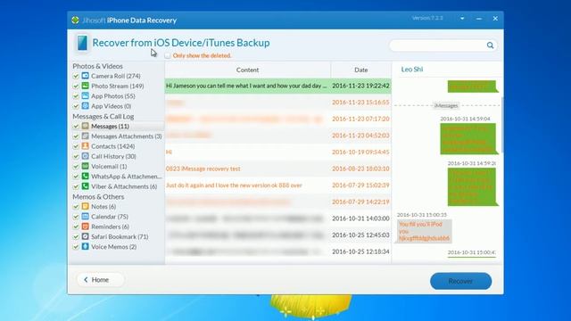Click date cell 2016-10-31 14:03:00
The height and width of the screenshot is (321, 571).
click(360, 218)
